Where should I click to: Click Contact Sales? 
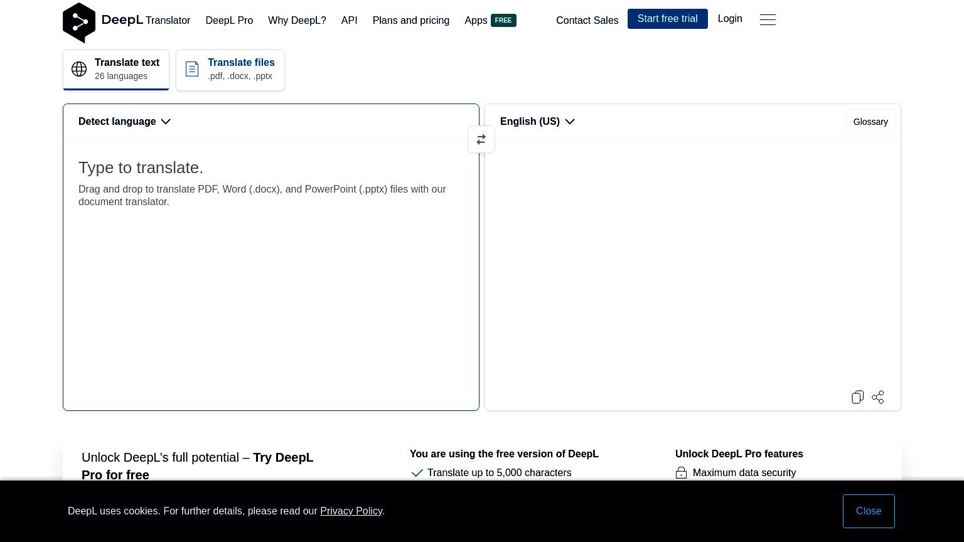click(x=587, y=20)
